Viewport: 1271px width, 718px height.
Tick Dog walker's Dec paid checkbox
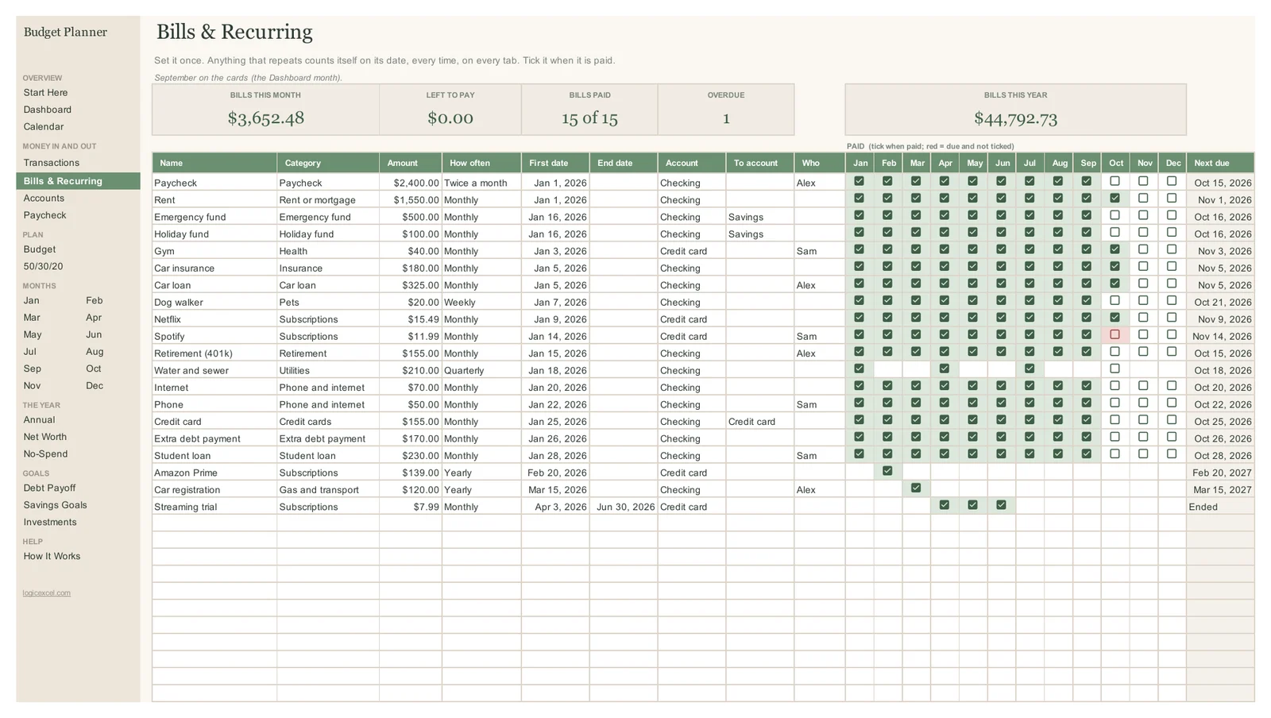(x=1172, y=300)
